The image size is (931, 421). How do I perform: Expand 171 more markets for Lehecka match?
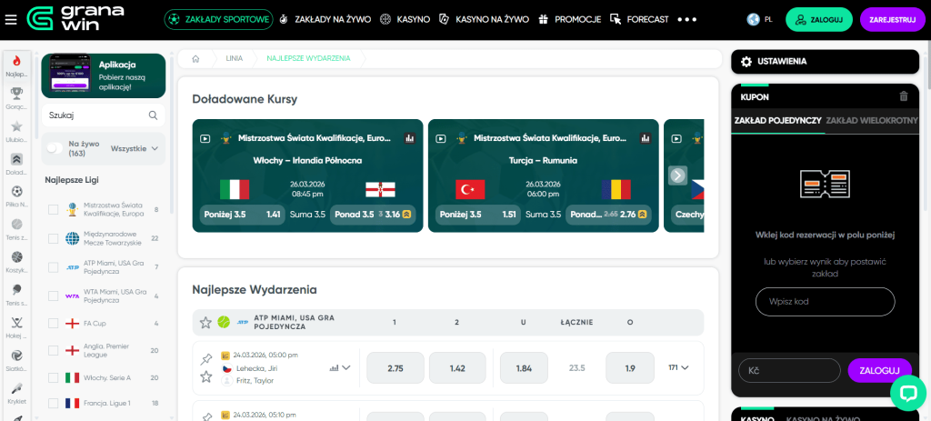click(x=678, y=367)
